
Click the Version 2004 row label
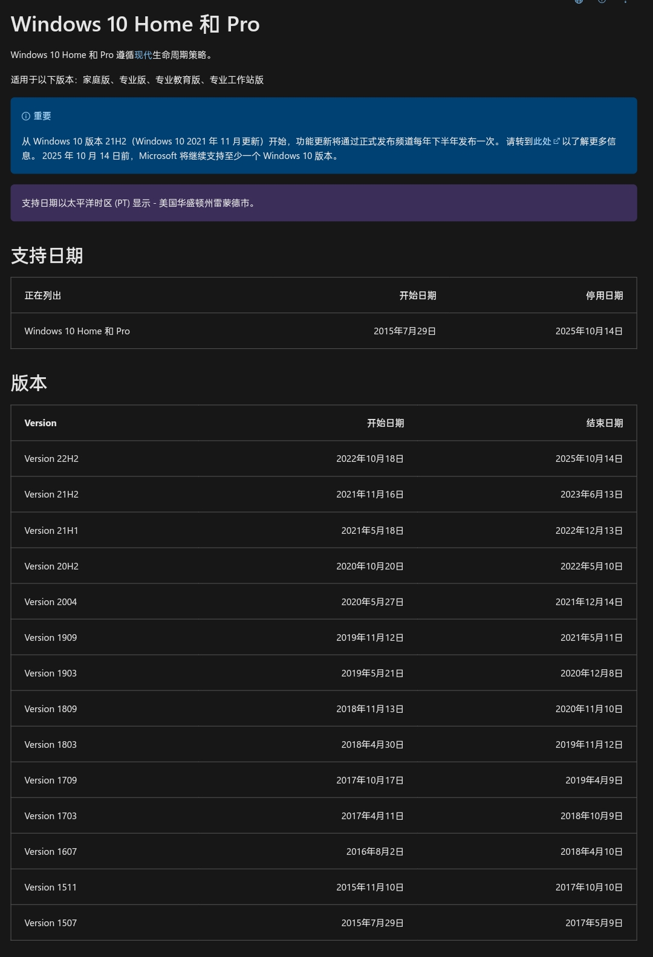click(51, 602)
